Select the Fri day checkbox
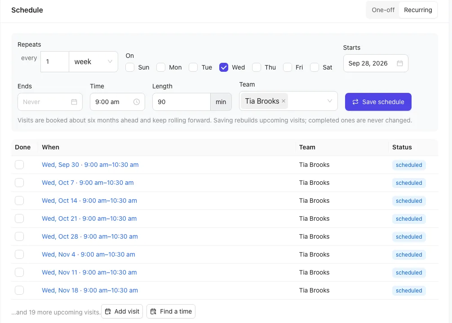Screen dimensions: 452x323 coord(288,67)
